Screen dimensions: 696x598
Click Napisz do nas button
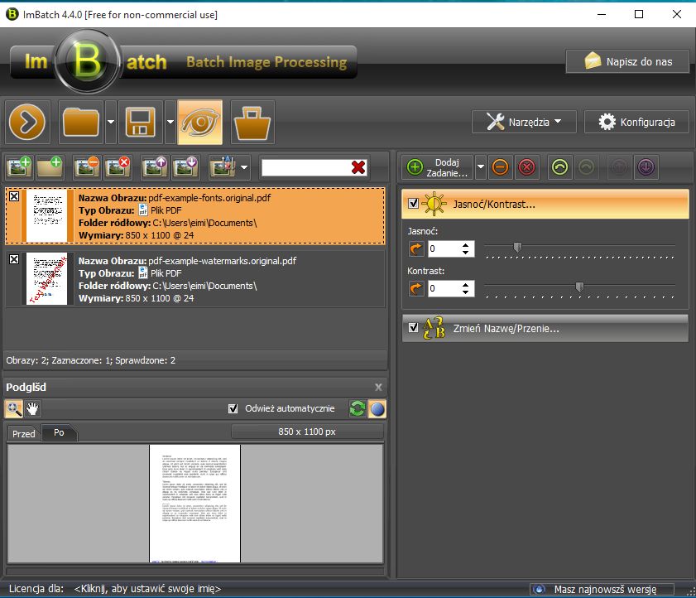pyautogui.click(x=627, y=61)
